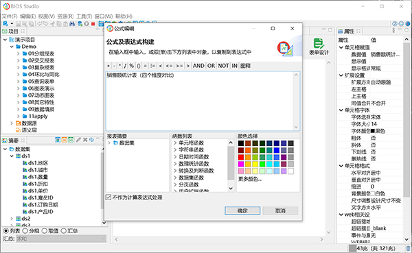The height and width of the screenshot is (253, 412).
Task: Click the 字体大小 value 14
Action: (386, 124)
